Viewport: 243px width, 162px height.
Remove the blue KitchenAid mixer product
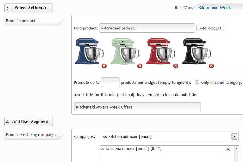coord(104,66)
